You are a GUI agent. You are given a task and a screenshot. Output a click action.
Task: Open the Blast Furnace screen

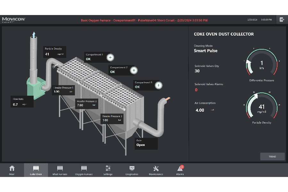click(x=60, y=170)
